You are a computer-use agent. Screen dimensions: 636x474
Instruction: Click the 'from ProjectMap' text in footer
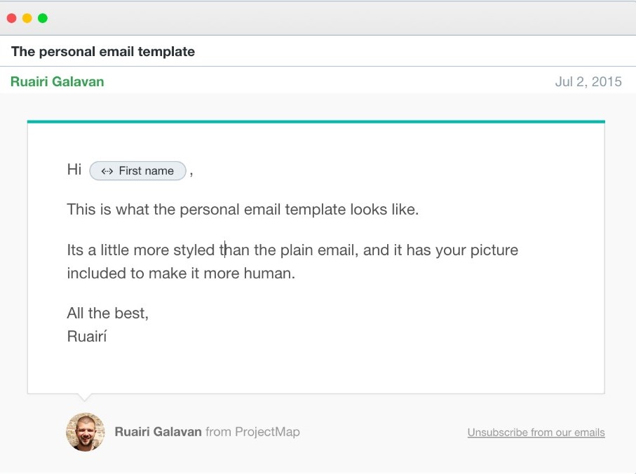(x=252, y=432)
